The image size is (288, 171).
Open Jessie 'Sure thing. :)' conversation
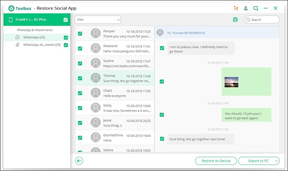pyautogui.click(x=113, y=125)
